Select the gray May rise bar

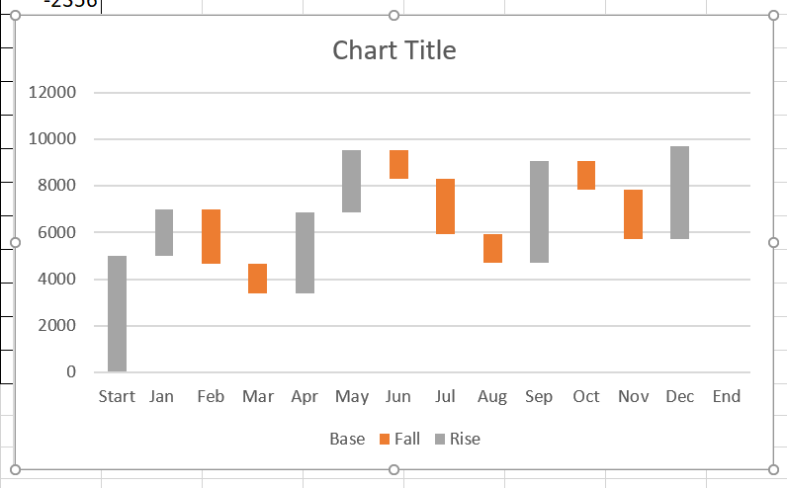click(x=351, y=181)
